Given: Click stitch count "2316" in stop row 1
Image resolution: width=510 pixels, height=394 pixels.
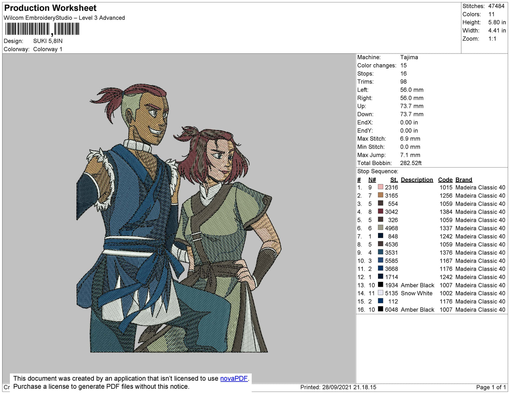Looking at the screenshot, I should point(391,187).
